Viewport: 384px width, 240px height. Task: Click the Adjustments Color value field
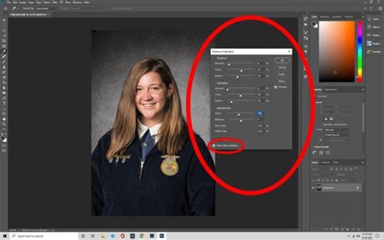point(260,113)
